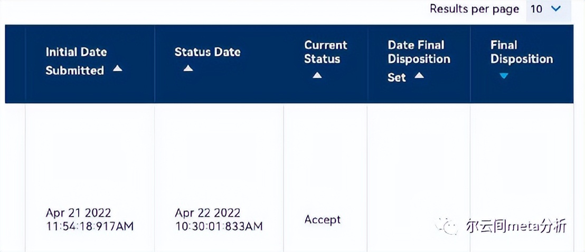This screenshot has width=585, height=252.
Task: Select the Current Status column header text
Action: (x=325, y=52)
